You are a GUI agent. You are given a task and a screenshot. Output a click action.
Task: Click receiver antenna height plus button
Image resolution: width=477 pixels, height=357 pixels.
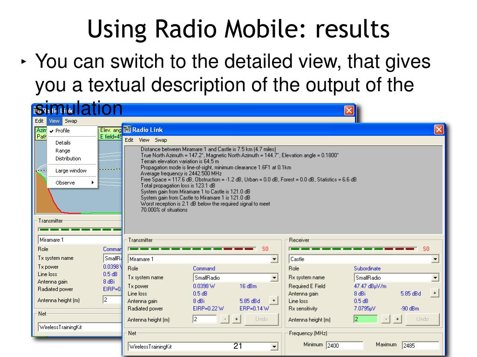pyautogui.click(x=397, y=319)
